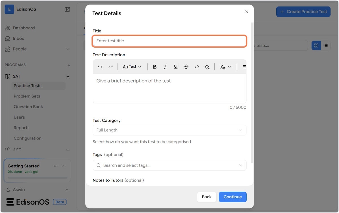
Task: Click the undo arrow in description toolbar
Action: click(100, 67)
